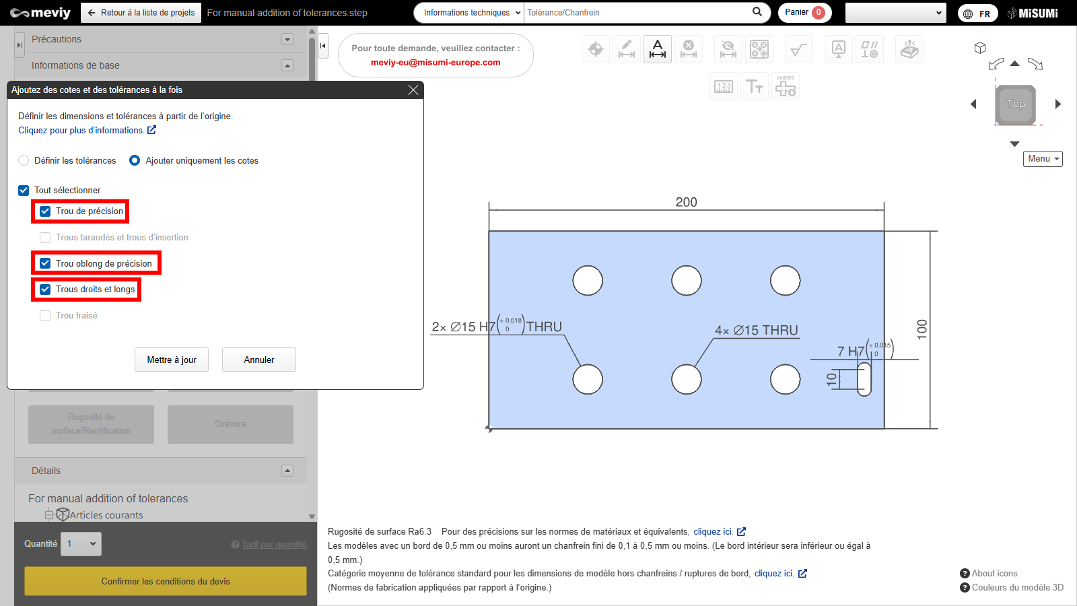This screenshot has height=606, width=1077.
Task: Click the Annuler button
Action: (259, 360)
